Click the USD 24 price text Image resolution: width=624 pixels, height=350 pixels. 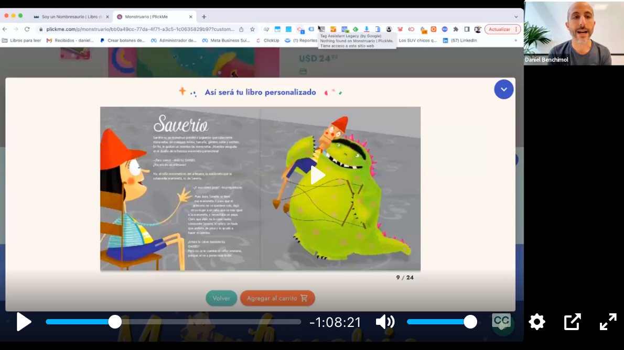pos(318,59)
